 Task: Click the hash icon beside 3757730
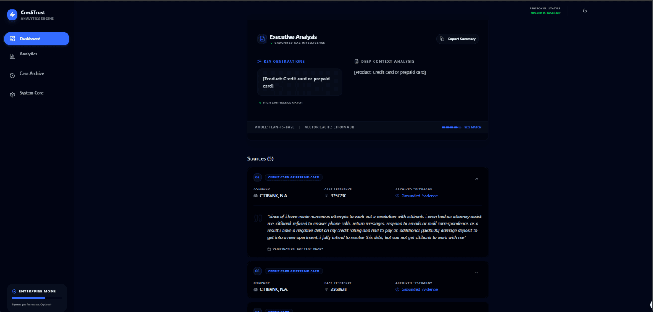tap(326, 196)
